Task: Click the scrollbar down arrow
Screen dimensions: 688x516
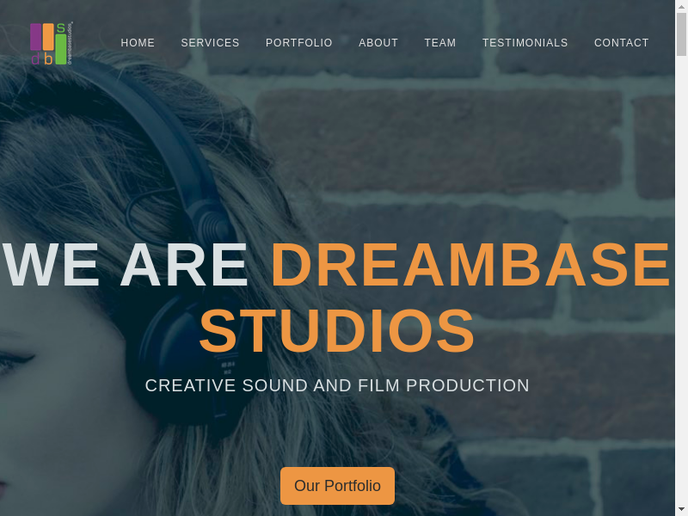Action: tap(681, 510)
